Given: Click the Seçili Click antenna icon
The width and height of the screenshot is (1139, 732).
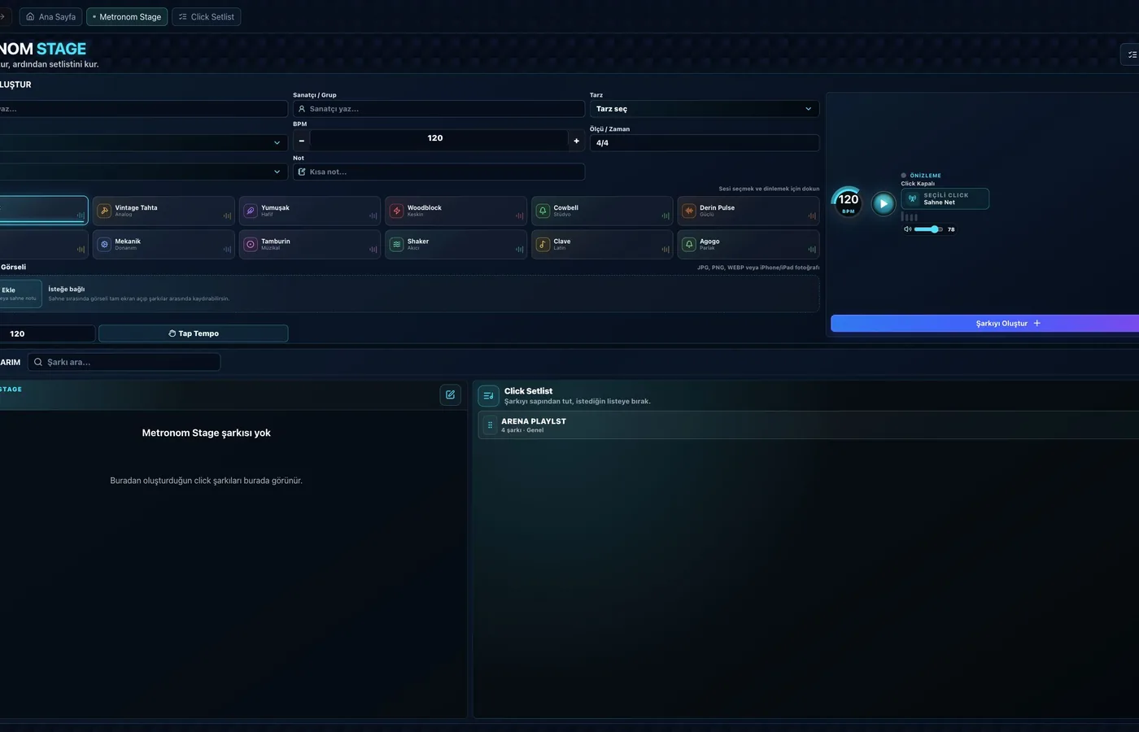Looking at the screenshot, I should pos(912,198).
